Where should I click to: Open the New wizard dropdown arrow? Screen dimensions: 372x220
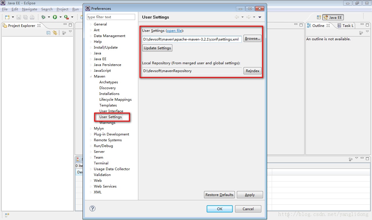(13, 17)
